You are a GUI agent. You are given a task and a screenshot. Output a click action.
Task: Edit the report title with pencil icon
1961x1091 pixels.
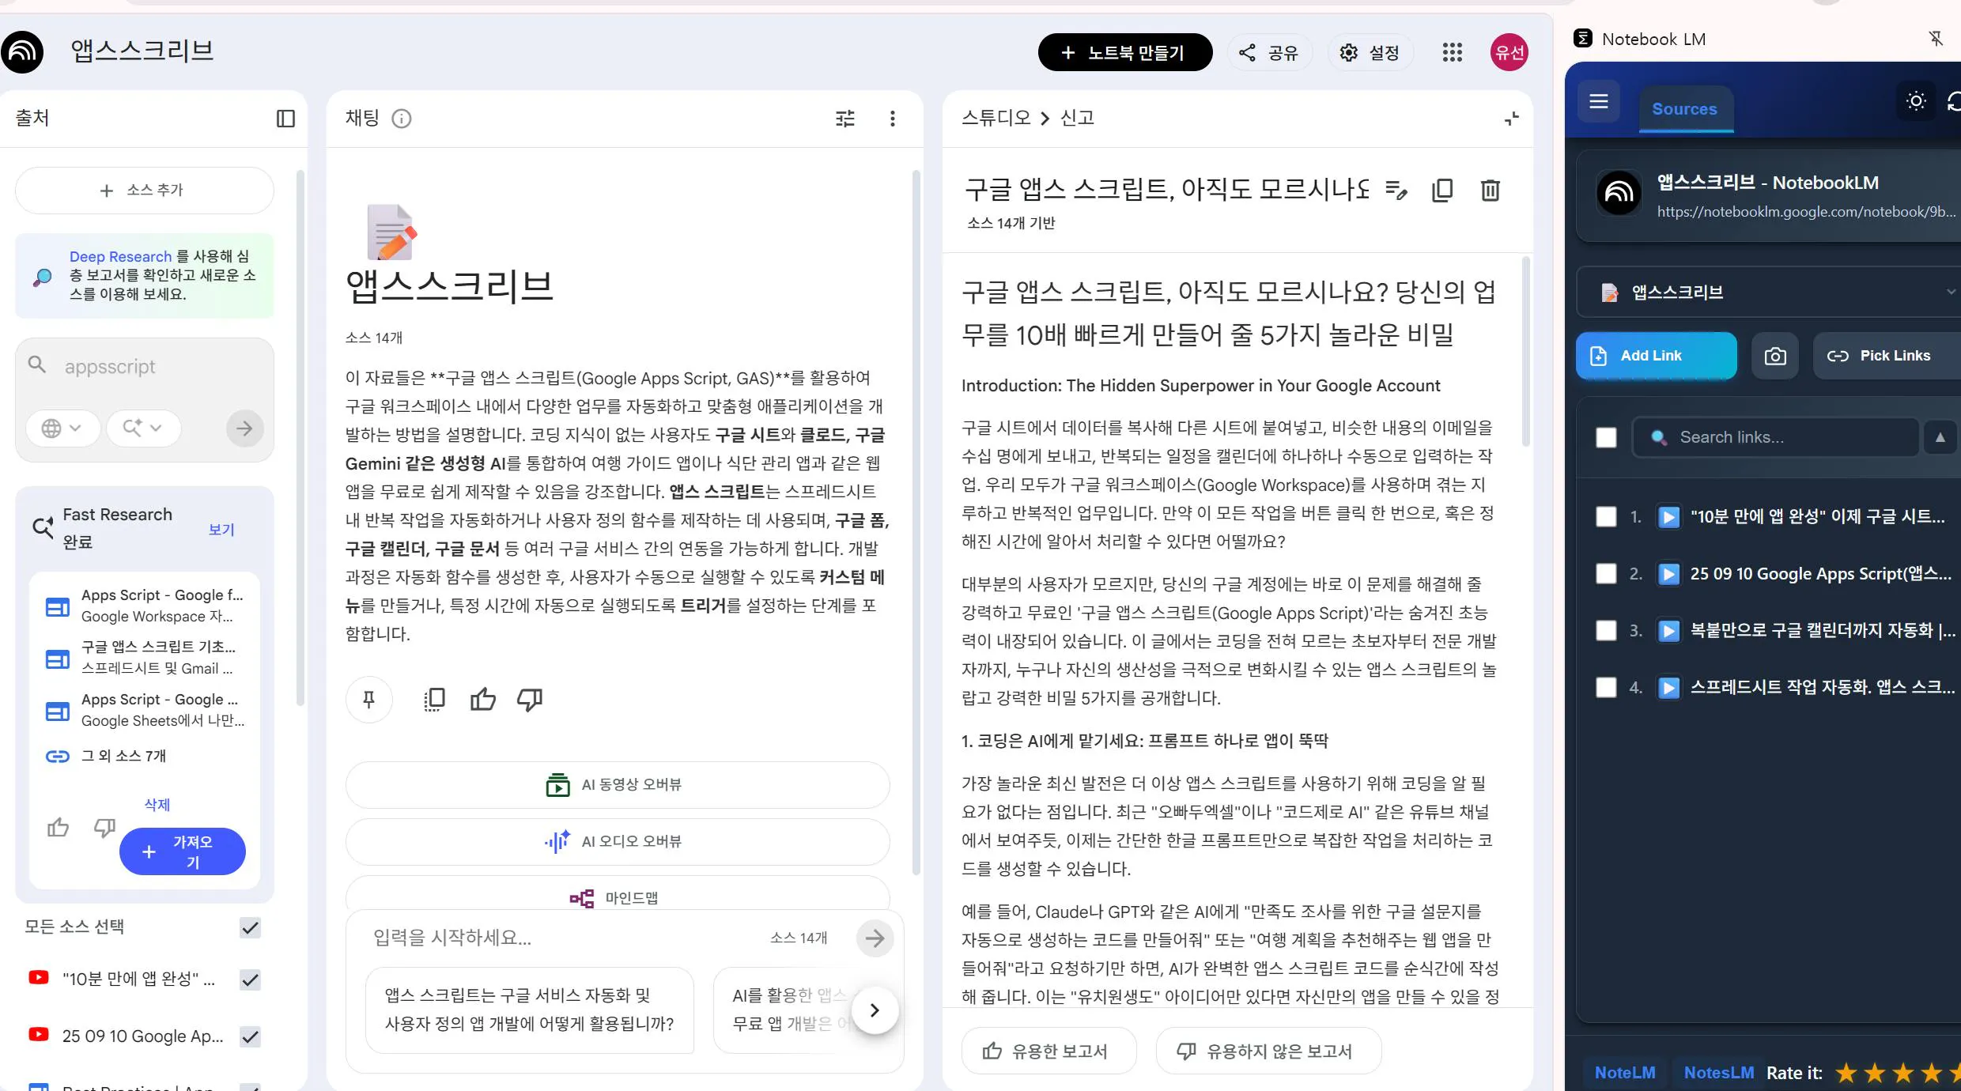click(1396, 190)
